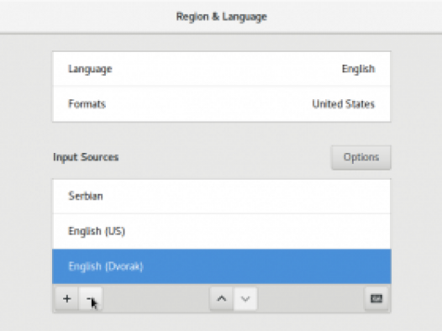The height and width of the screenshot is (331, 442).
Task: Move selected input source down
Action: tap(245, 298)
